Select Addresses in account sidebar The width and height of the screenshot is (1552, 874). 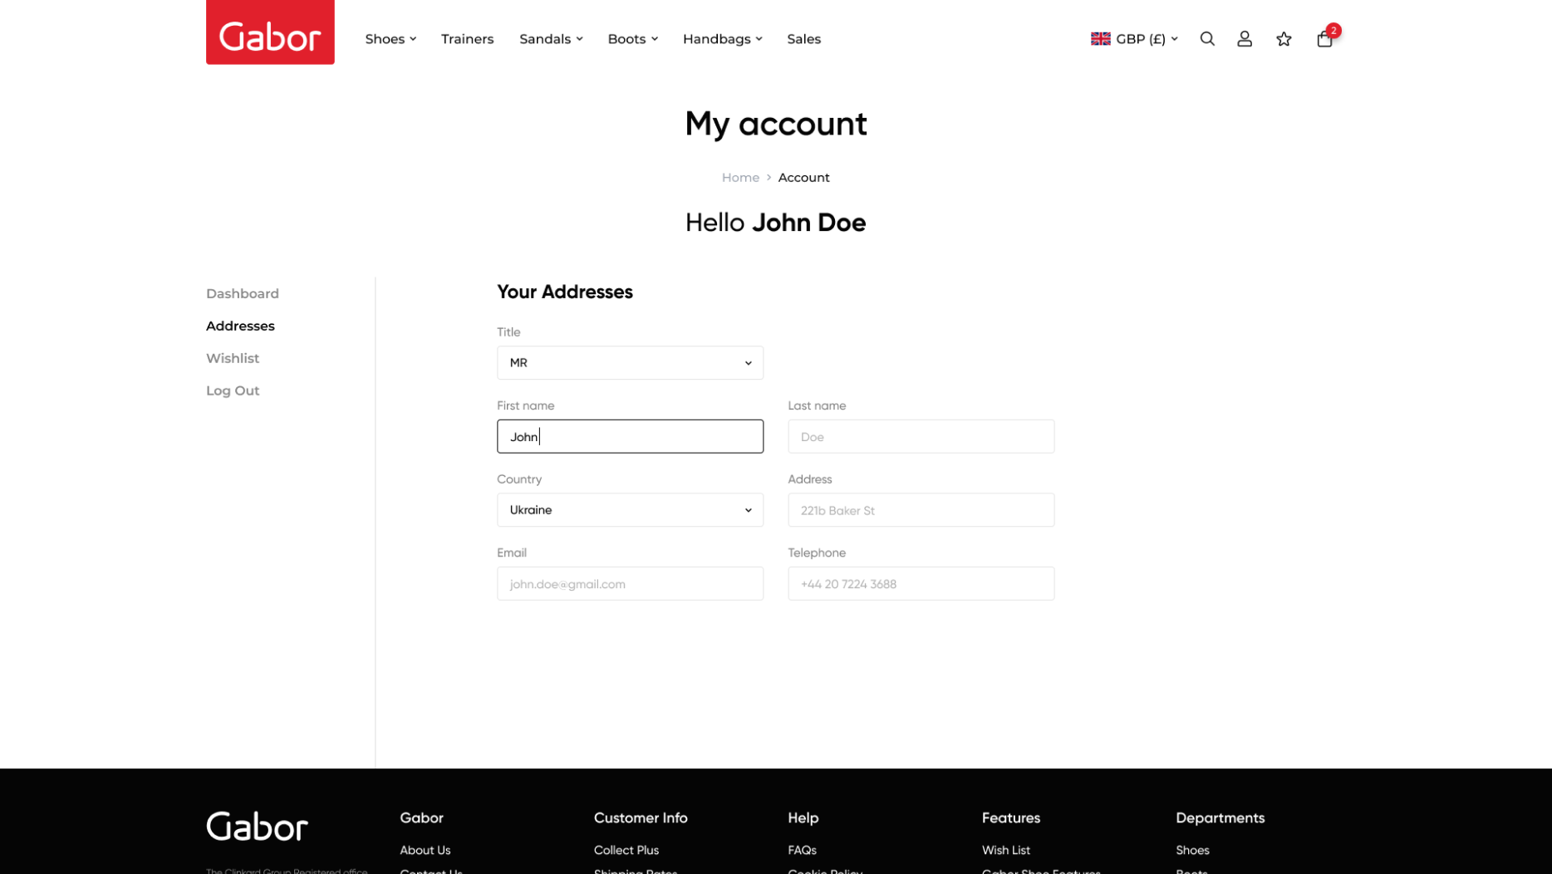coord(240,326)
